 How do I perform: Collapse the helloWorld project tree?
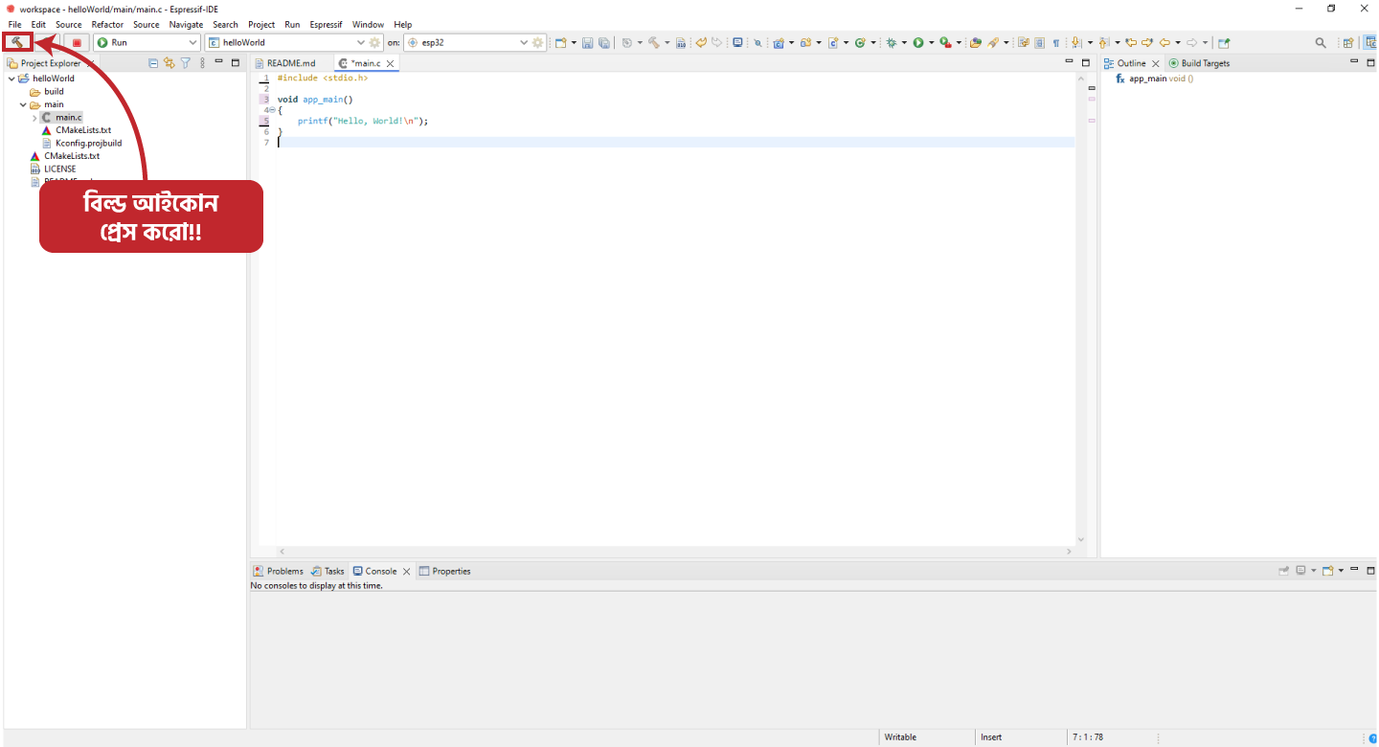tap(11, 79)
